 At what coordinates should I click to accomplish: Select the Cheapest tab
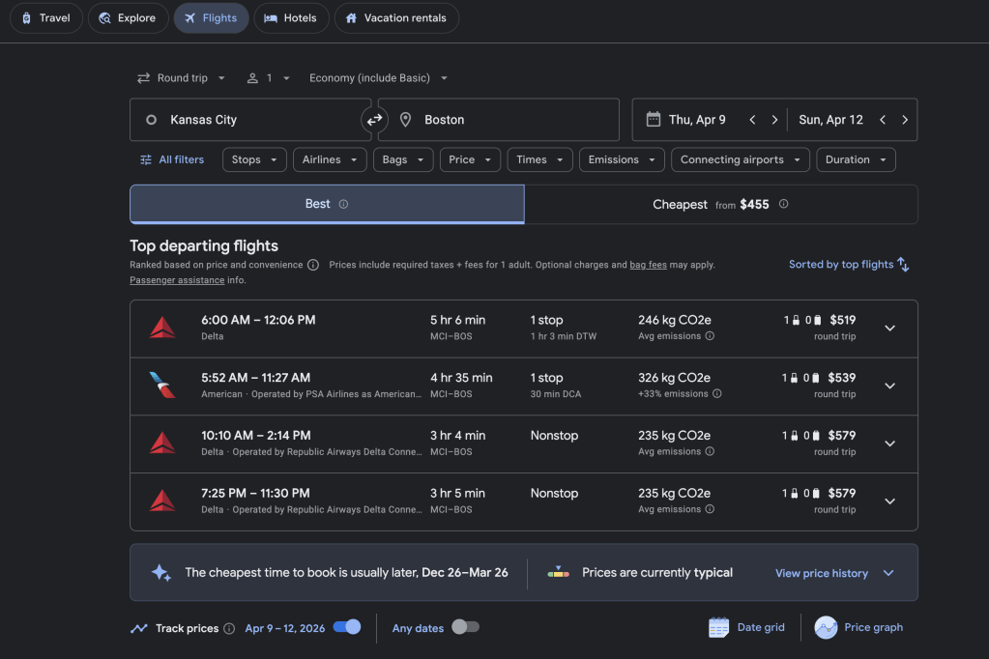720,205
